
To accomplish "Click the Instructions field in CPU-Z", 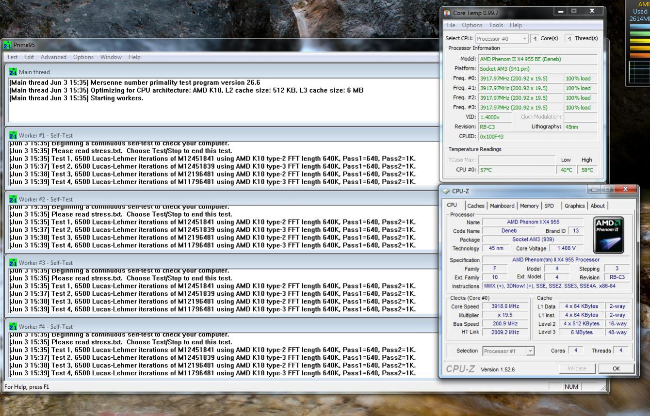I will click(556, 286).
